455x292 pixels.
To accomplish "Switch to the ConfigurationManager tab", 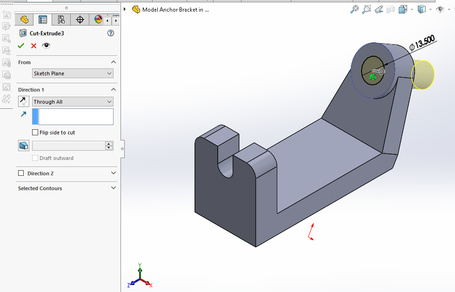I will click(61, 20).
